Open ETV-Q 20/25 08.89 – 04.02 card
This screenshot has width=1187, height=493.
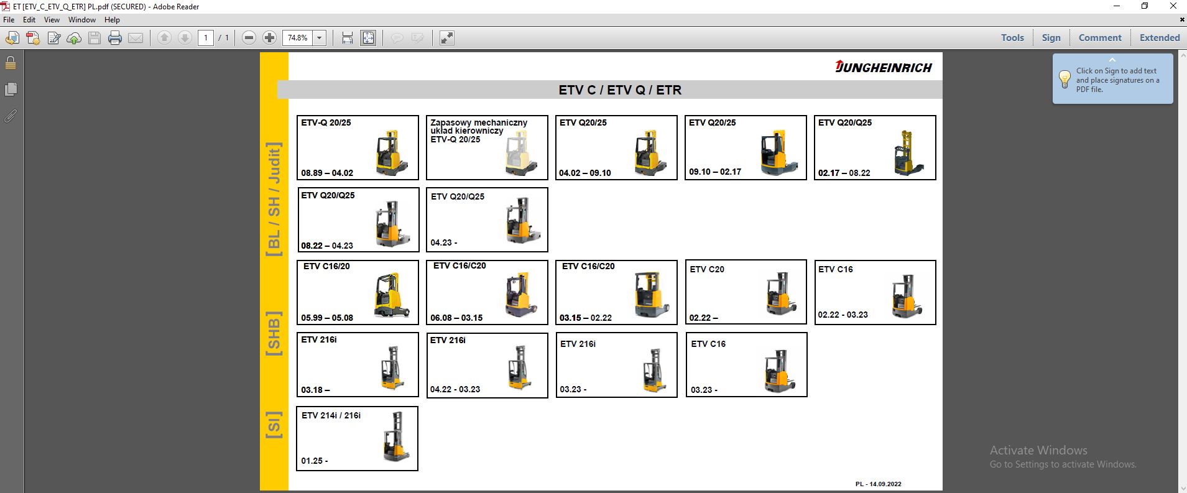click(358, 147)
